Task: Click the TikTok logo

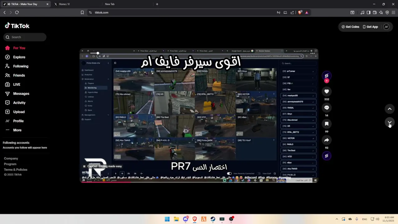Action: point(17,26)
